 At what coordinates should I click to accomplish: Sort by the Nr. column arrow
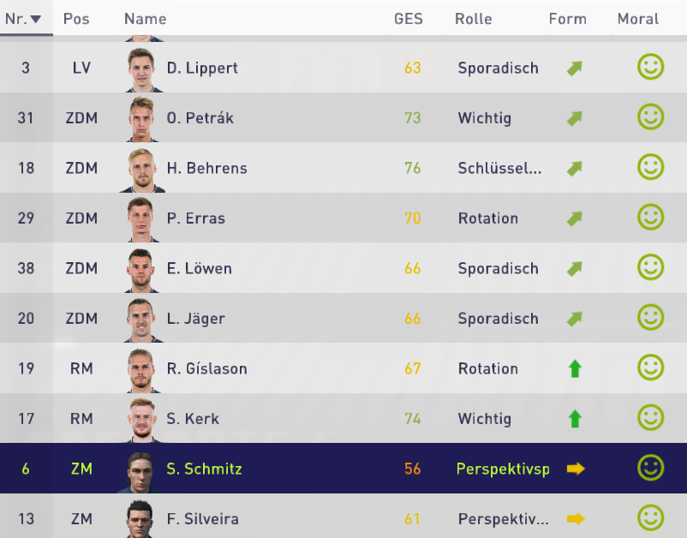point(35,19)
